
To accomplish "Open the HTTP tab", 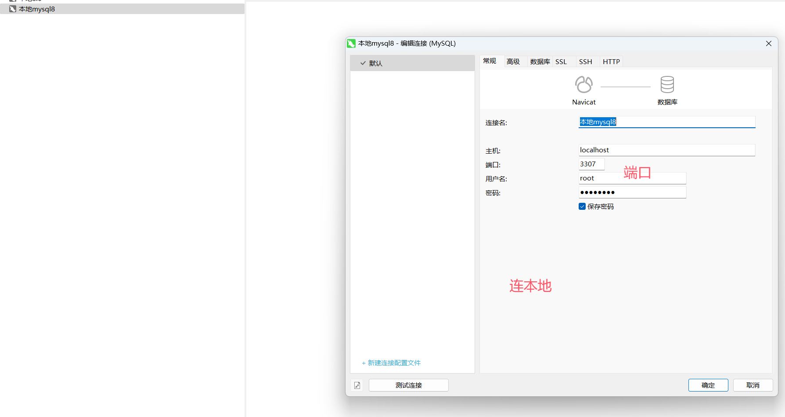I will (x=611, y=61).
